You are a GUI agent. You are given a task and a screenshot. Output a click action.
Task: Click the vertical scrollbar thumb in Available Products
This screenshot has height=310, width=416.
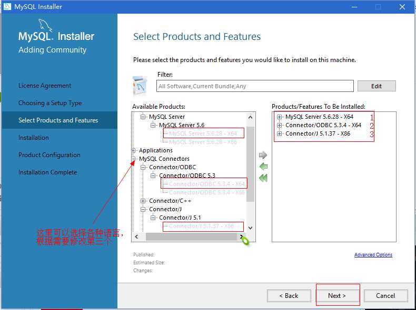(x=250, y=164)
